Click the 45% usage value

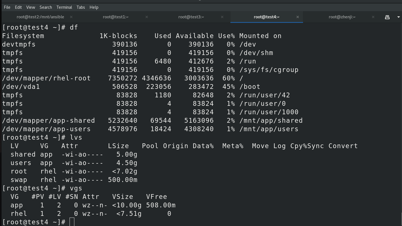(x=229, y=87)
